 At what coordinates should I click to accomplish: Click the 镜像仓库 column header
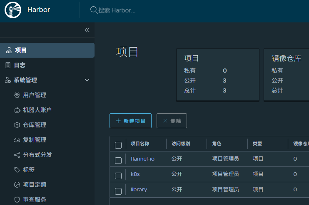(x=301, y=144)
